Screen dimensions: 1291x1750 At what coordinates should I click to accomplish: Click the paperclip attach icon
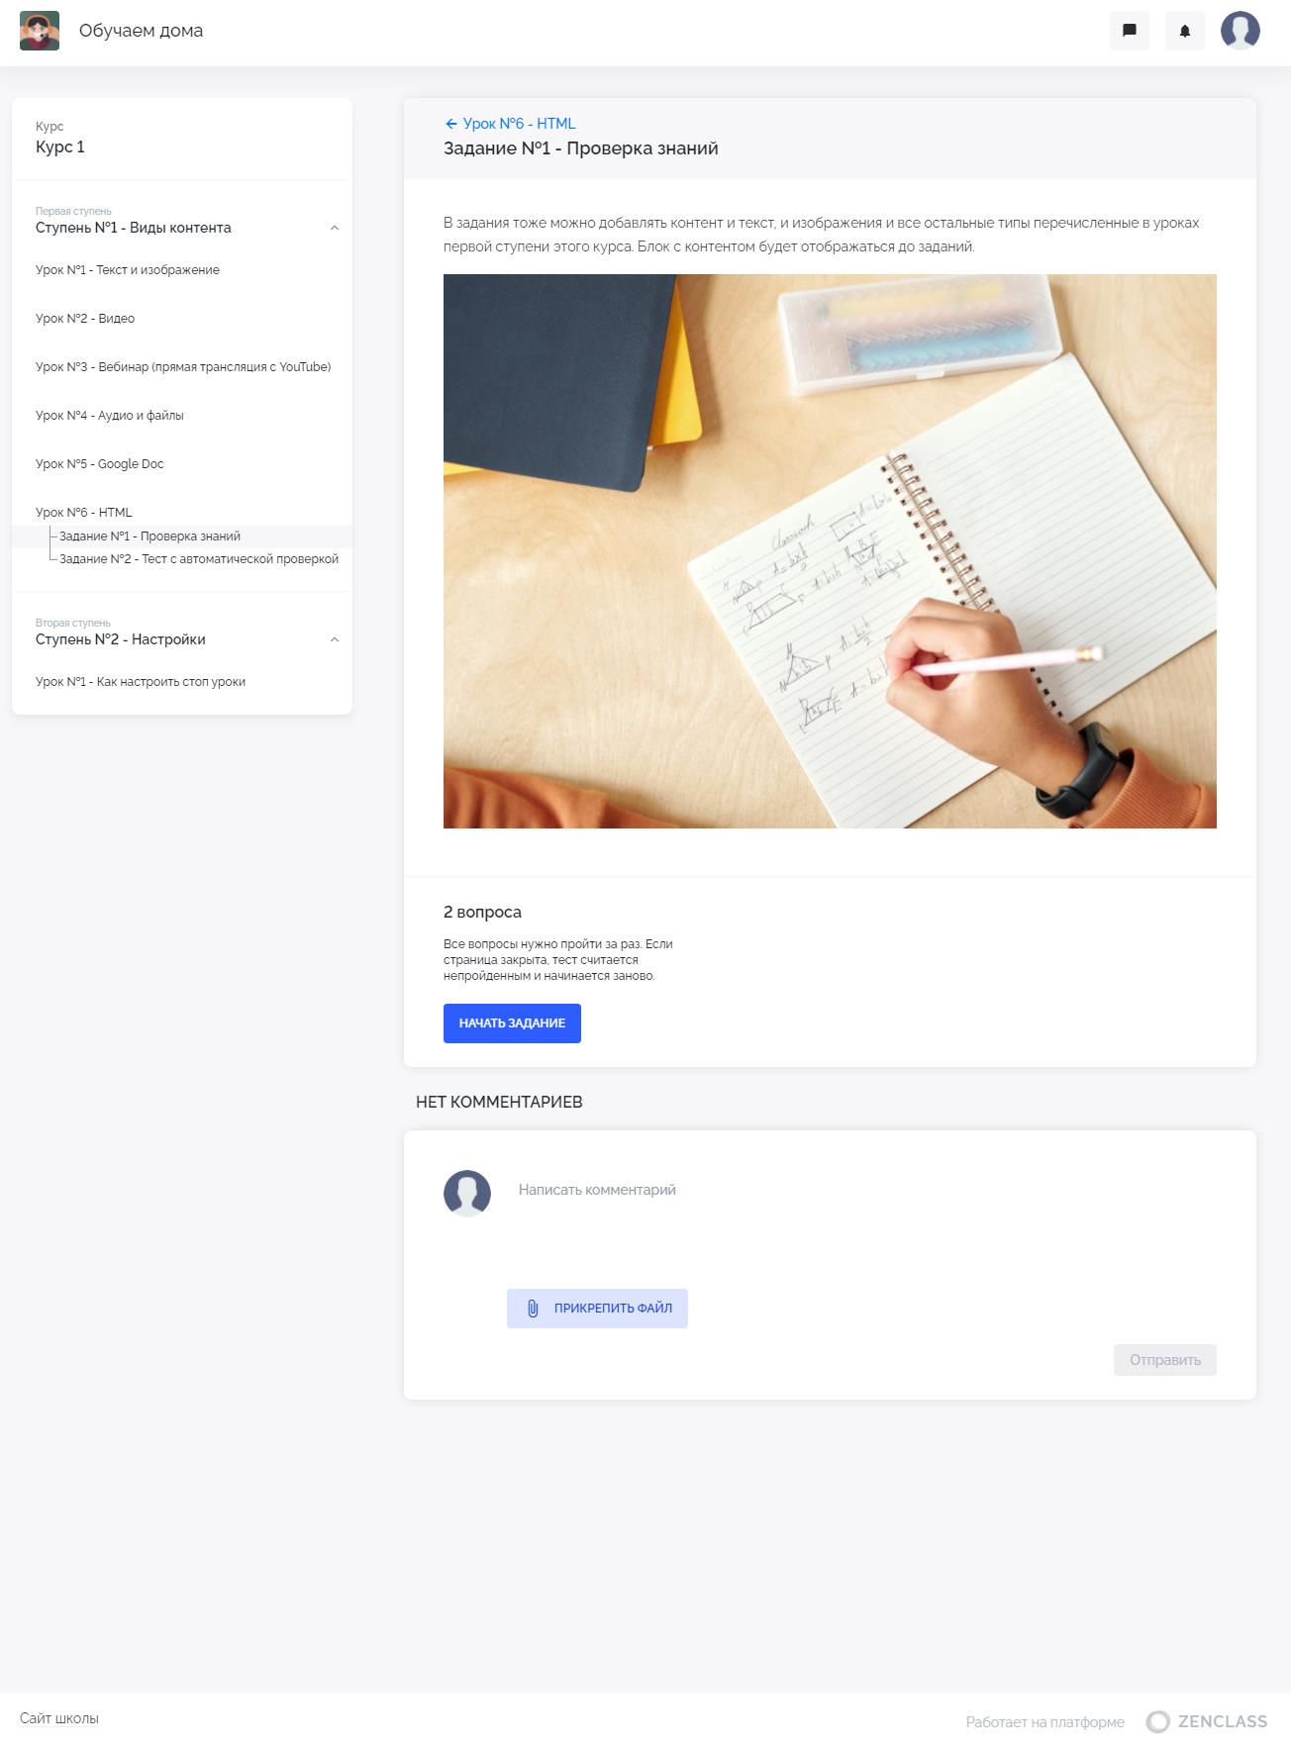[x=533, y=1309]
